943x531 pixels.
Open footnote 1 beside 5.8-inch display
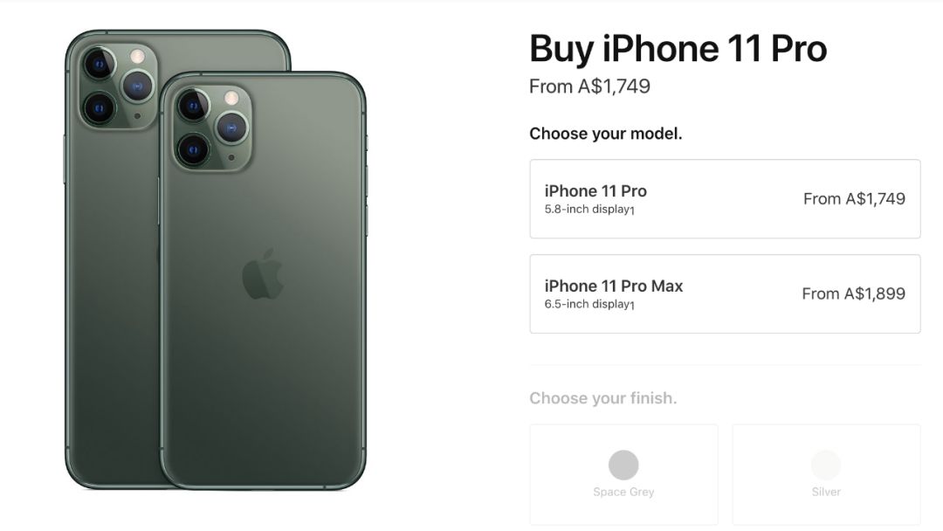[x=632, y=211]
